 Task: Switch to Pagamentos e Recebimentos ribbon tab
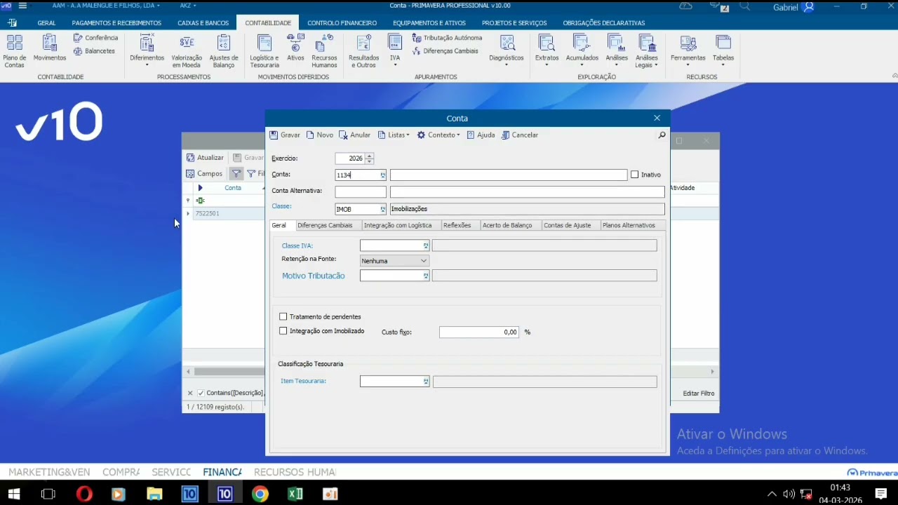(116, 23)
